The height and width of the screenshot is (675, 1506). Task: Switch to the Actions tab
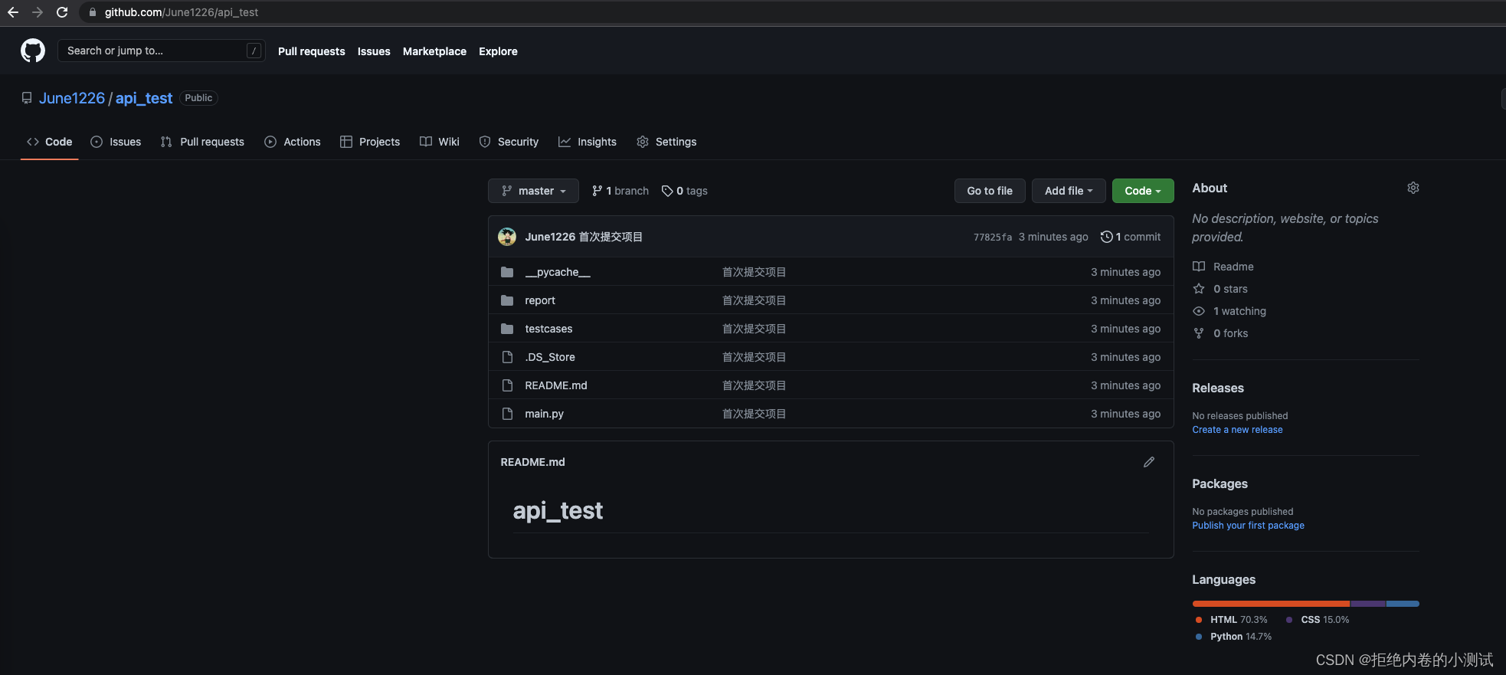(293, 142)
